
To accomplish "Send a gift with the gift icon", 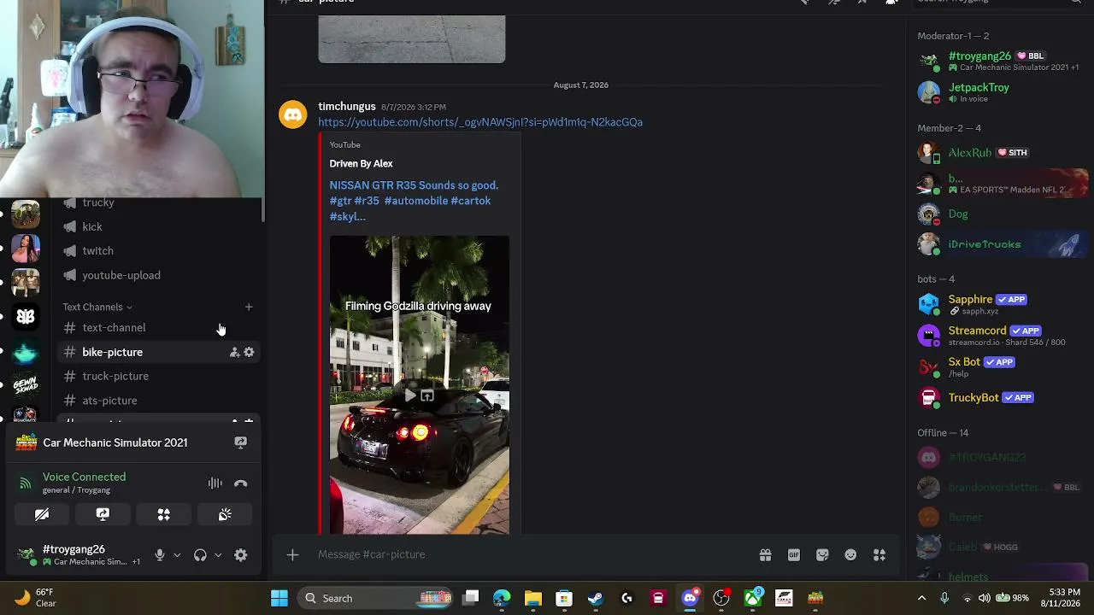I will (x=765, y=555).
